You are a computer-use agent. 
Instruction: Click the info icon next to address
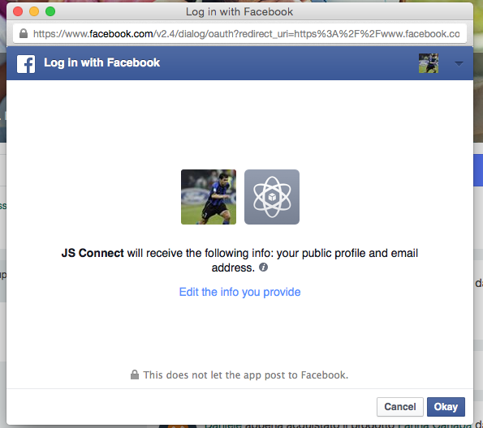(x=263, y=267)
